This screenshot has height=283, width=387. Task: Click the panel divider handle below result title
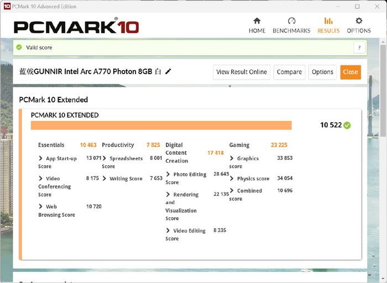click(x=230, y=86)
